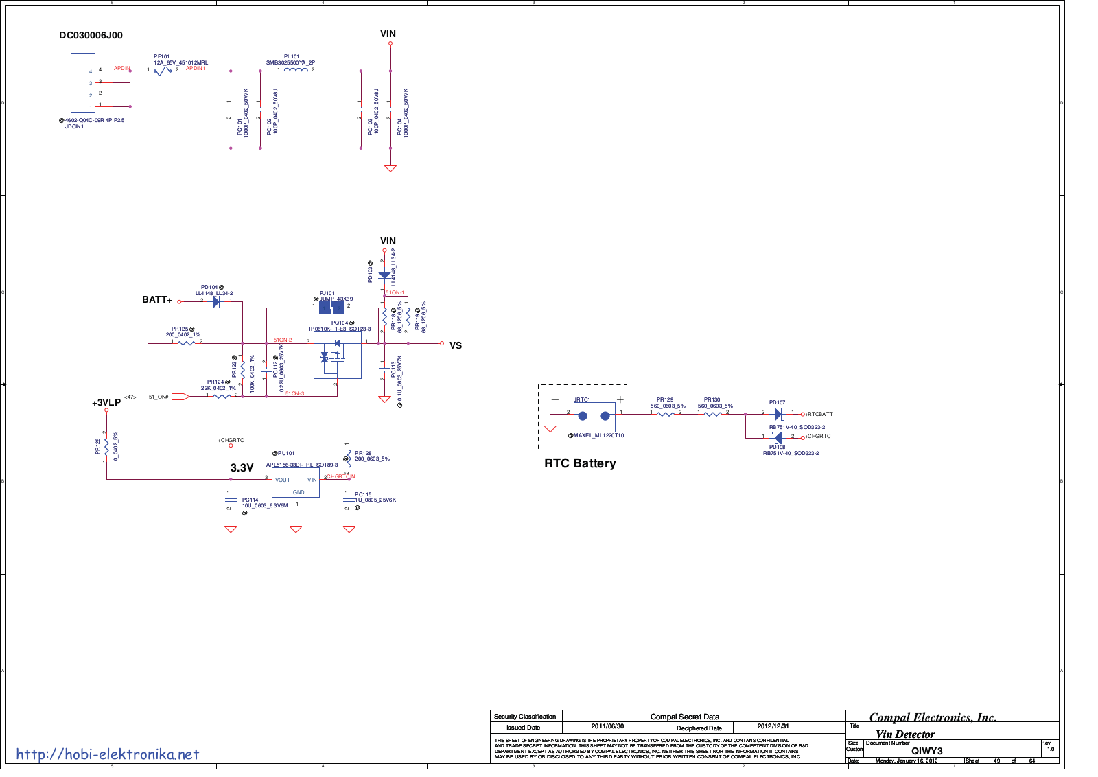Click the PC115 capacitor symbol
Viewport: 1098px width, 777px height.
click(x=349, y=500)
